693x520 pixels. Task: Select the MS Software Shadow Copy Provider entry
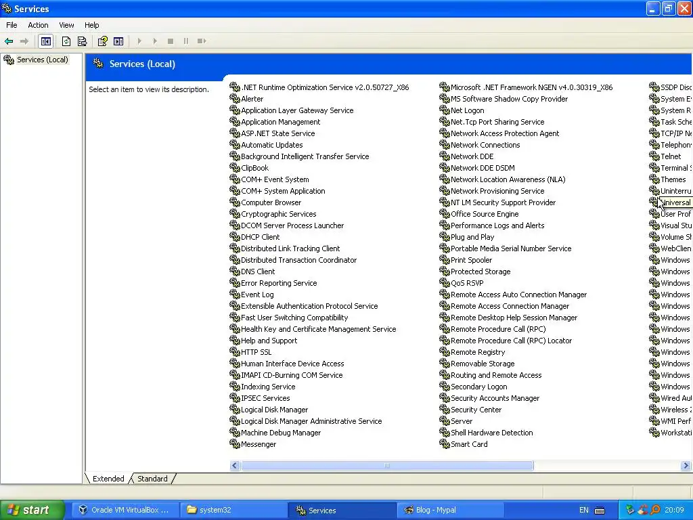[x=509, y=99]
